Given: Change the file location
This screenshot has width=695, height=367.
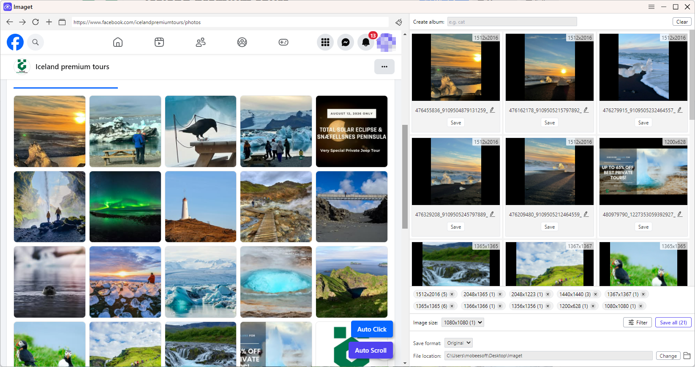Looking at the screenshot, I should click(668, 356).
